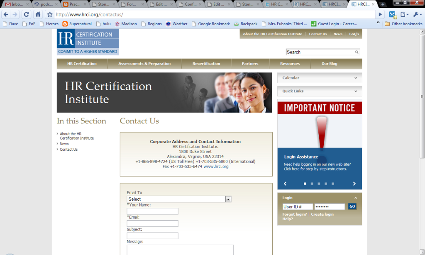Open a new browser tab

tap(382, 4)
